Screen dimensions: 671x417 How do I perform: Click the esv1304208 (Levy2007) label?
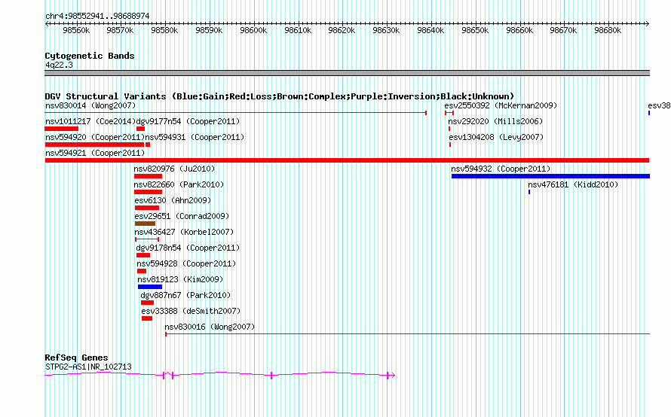496,137
